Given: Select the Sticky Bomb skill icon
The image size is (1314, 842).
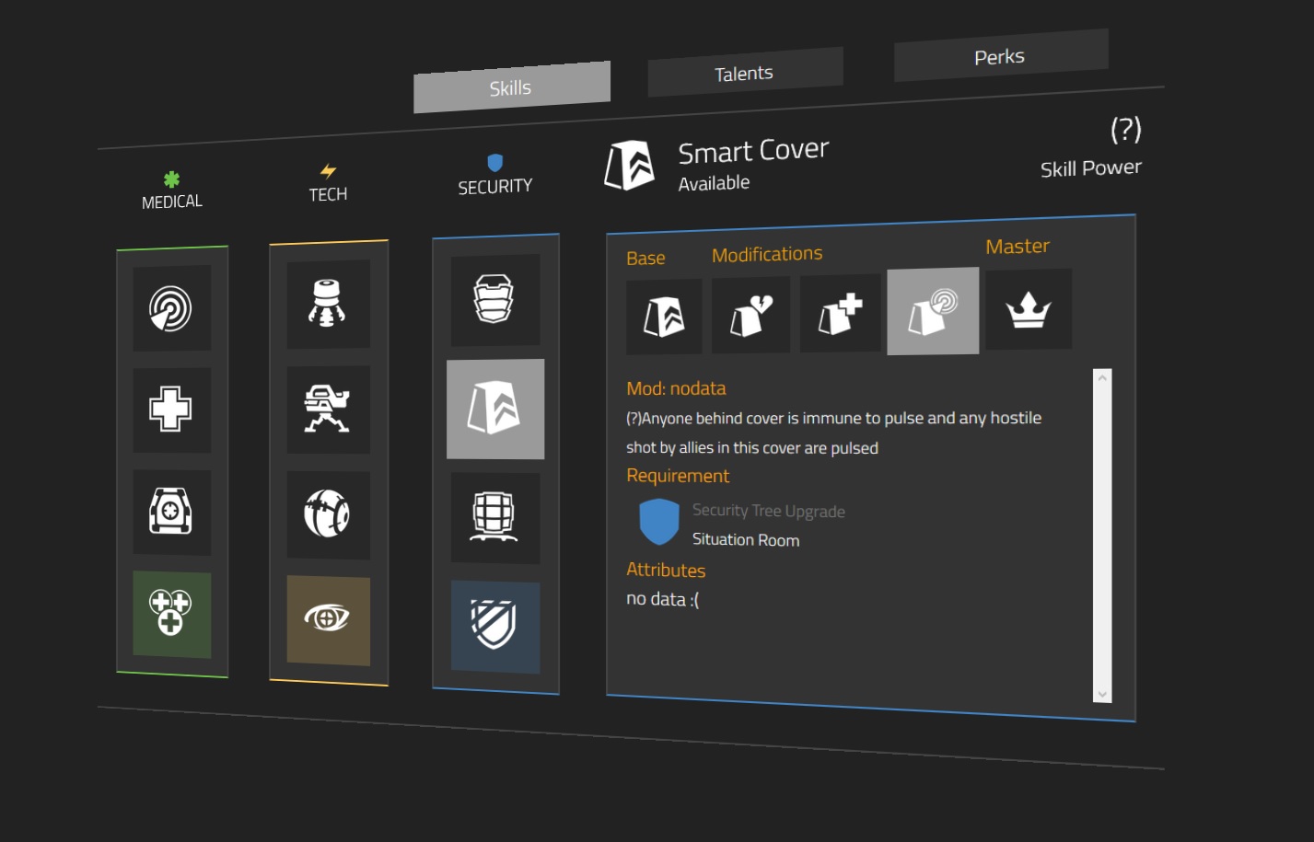Looking at the screenshot, I should (x=328, y=305).
